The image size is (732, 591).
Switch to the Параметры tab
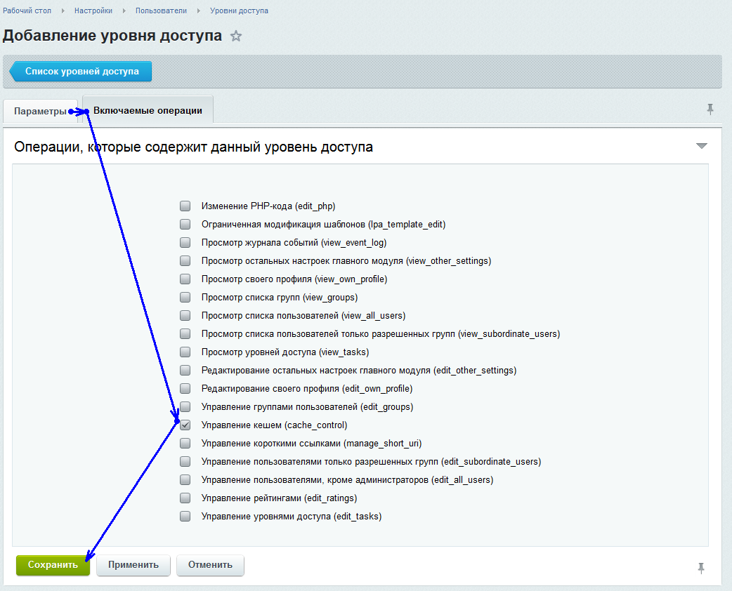point(40,111)
